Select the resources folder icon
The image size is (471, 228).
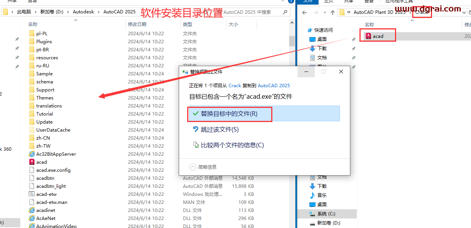[x=32, y=58]
